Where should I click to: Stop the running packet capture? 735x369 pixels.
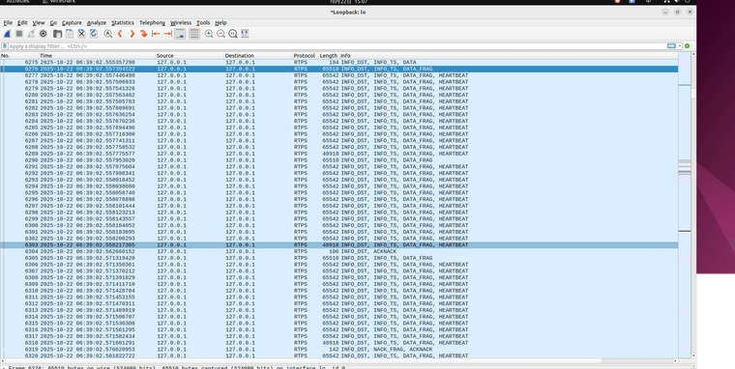pyautogui.click(x=19, y=34)
